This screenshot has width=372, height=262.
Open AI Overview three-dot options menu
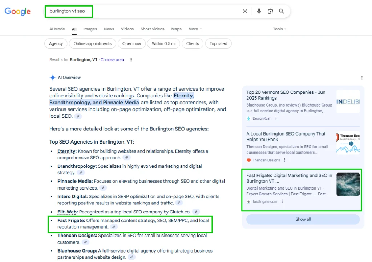click(x=362, y=78)
